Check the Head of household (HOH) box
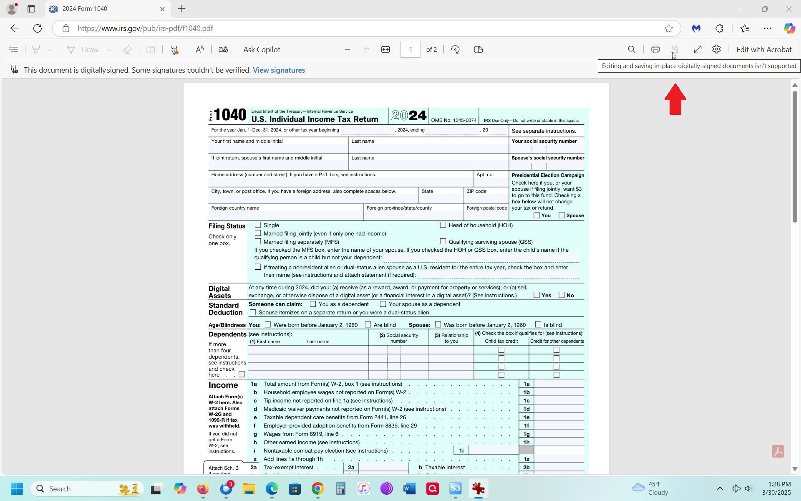The image size is (801, 501). click(443, 225)
